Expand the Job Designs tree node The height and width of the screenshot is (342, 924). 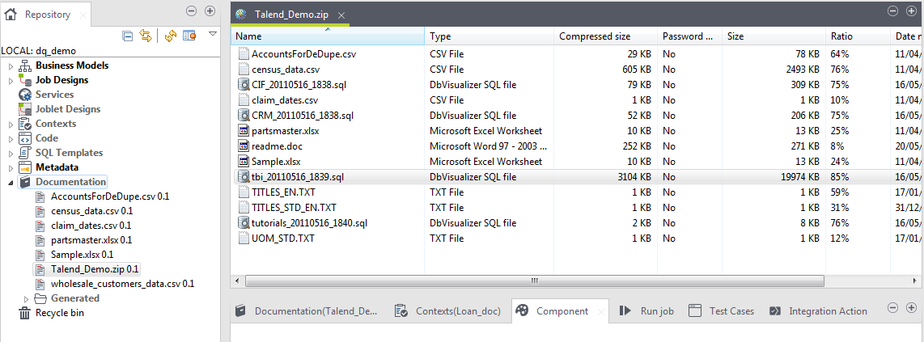coord(11,80)
